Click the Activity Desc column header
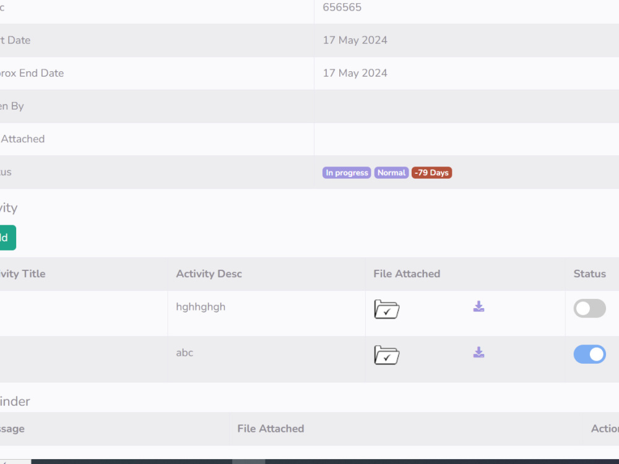The height and width of the screenshot is (464, 619). point(209,273)
